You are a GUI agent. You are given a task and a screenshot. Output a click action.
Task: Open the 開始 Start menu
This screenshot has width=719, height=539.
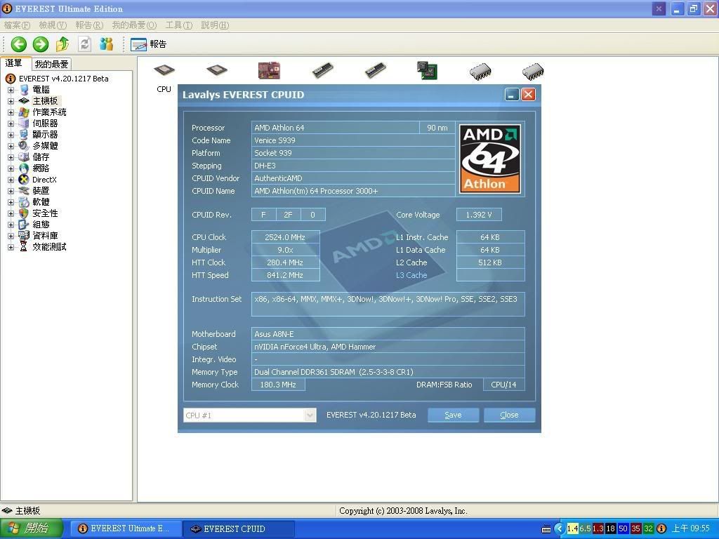click(x=31, y=528)
